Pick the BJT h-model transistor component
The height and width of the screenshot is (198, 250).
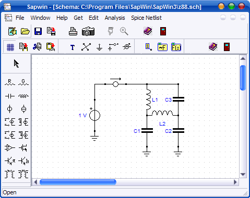coord(23,161)
